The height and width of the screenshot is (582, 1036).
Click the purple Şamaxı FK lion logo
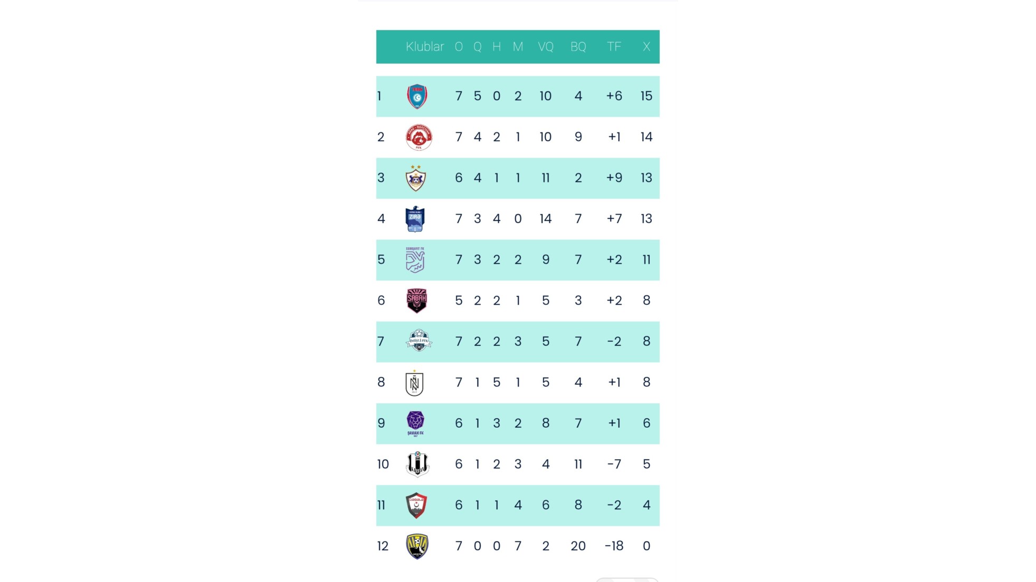point(415,423)
